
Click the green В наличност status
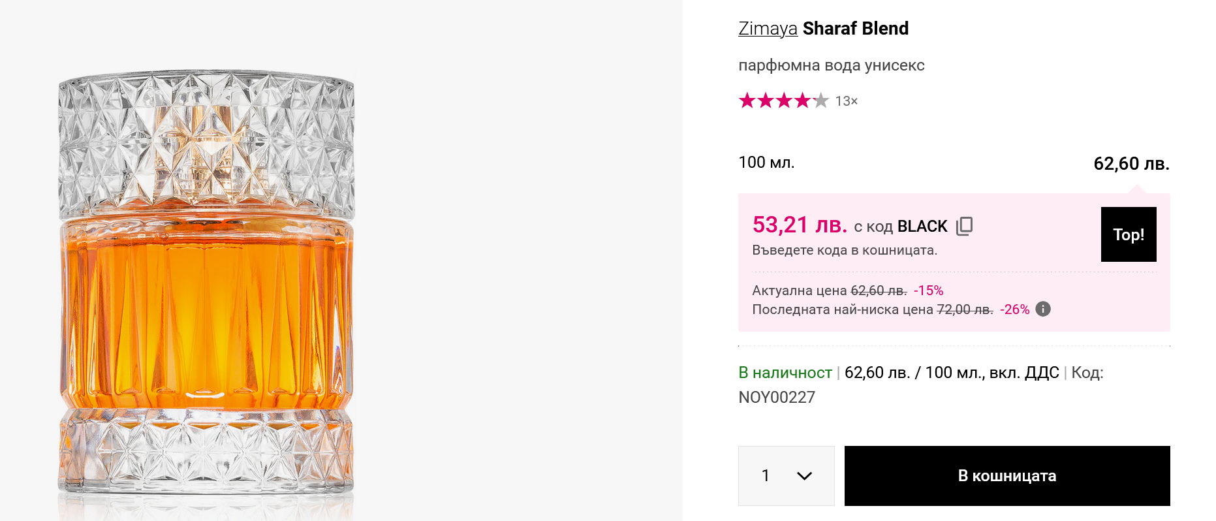(x=785, y=373)
